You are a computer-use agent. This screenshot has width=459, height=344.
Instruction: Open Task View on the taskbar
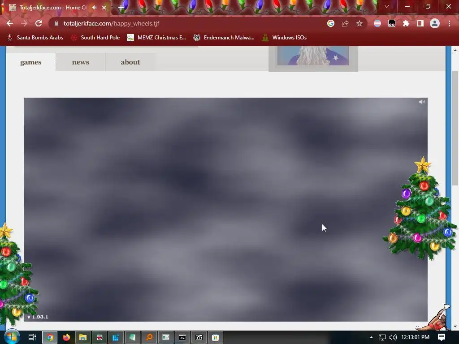click(32, 337)
